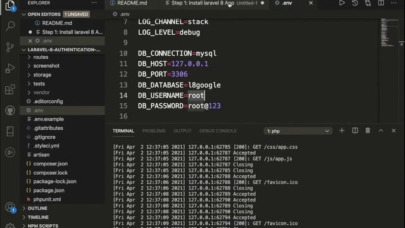Split the editor to the right
The width and height of the screenshot is (405, 228).
pos(381,3)
